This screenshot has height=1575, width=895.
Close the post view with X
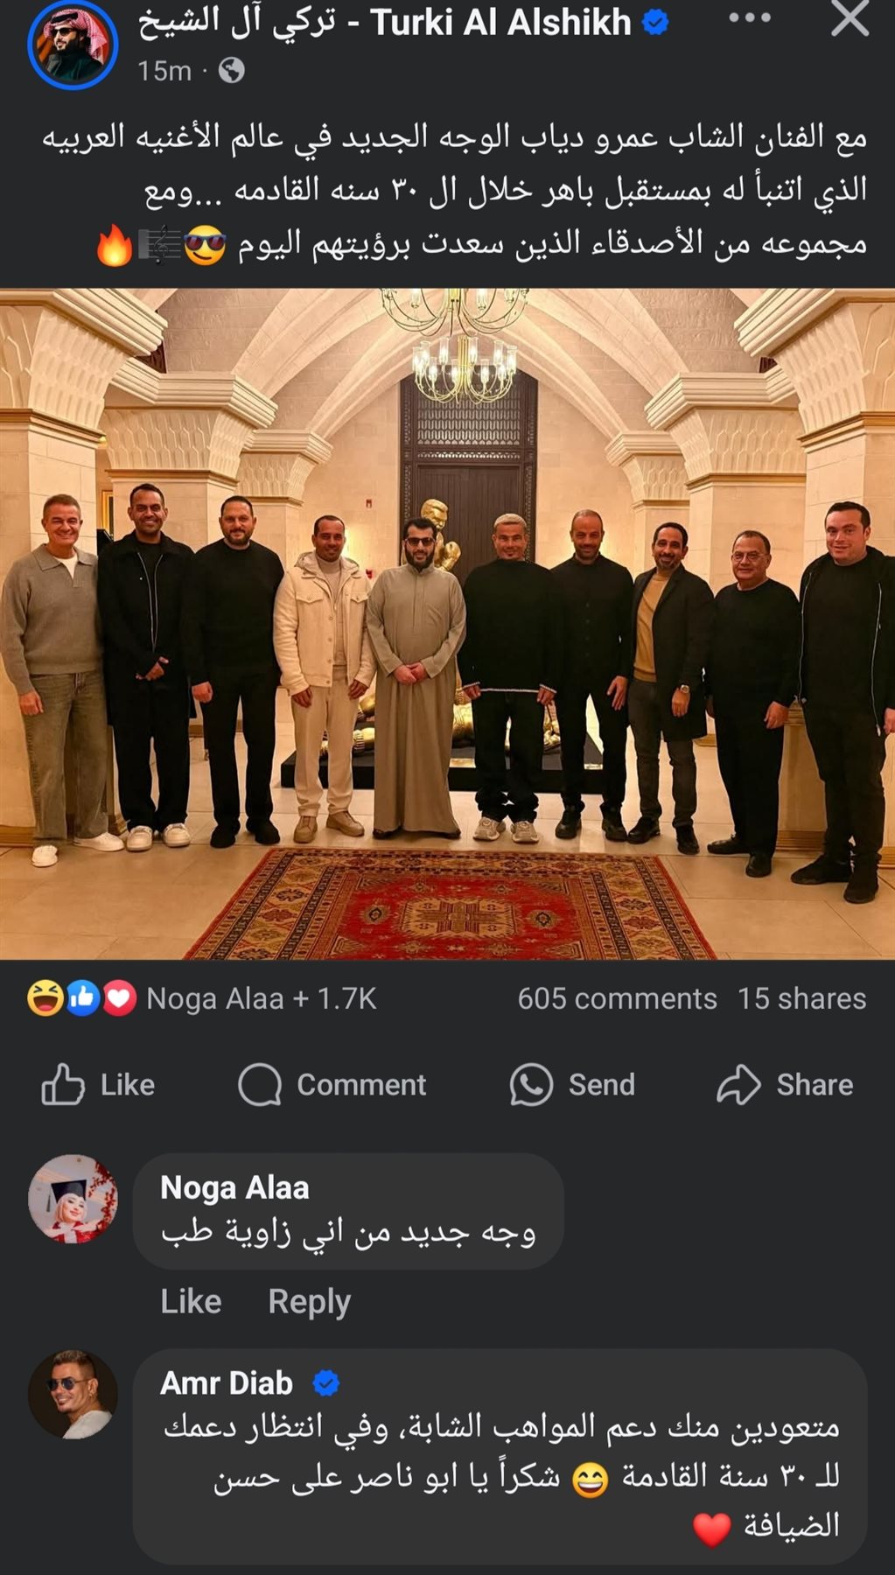[850, 18]
